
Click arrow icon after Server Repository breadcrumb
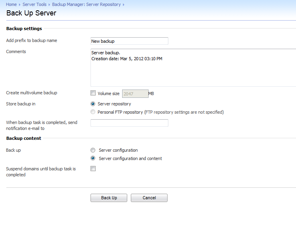(x=123, y=5)
